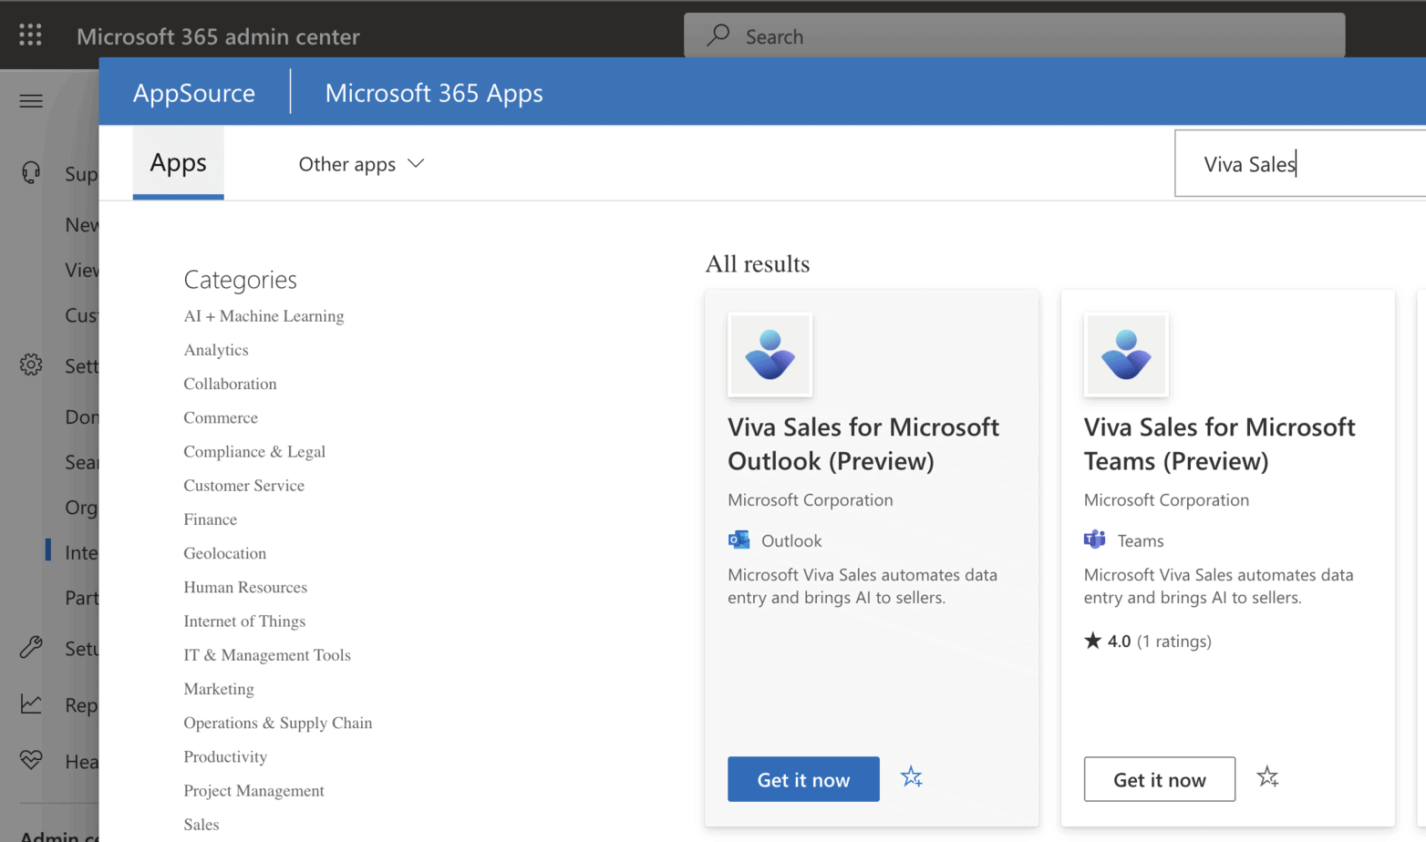Screen dimensions: 1426x842
Task: Click the Support headset icon
Action: pos(31,172)
